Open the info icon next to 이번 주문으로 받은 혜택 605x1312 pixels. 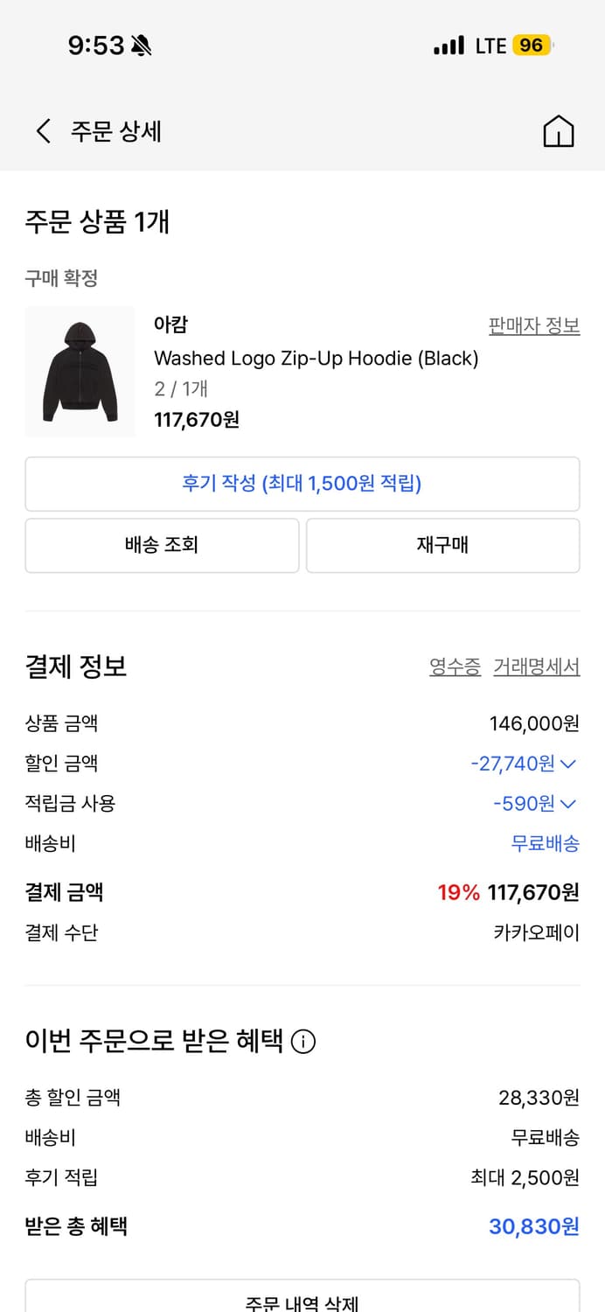[302, 1041]
